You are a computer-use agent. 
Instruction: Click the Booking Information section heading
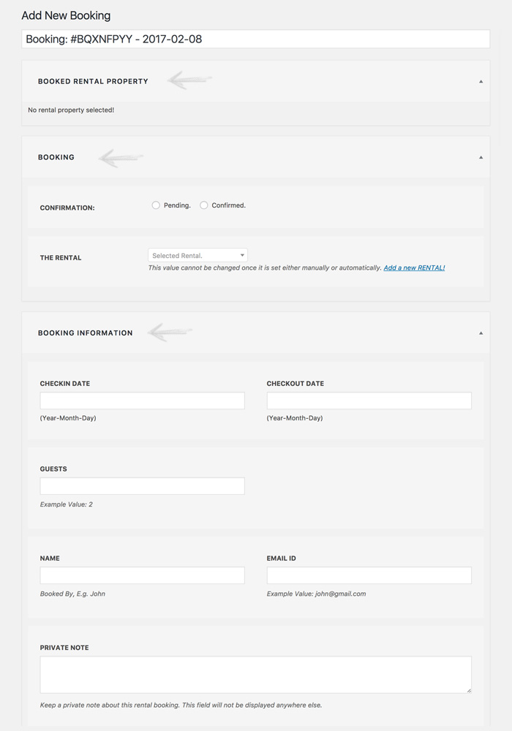tap(86, 333)
